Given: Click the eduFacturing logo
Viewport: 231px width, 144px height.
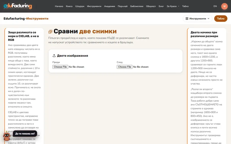Looking at the screenshot, I should tap(18, 6).
